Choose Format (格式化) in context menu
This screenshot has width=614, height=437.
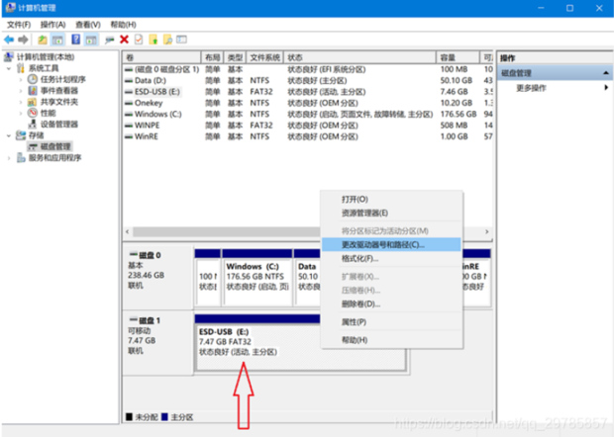[391, 259]
